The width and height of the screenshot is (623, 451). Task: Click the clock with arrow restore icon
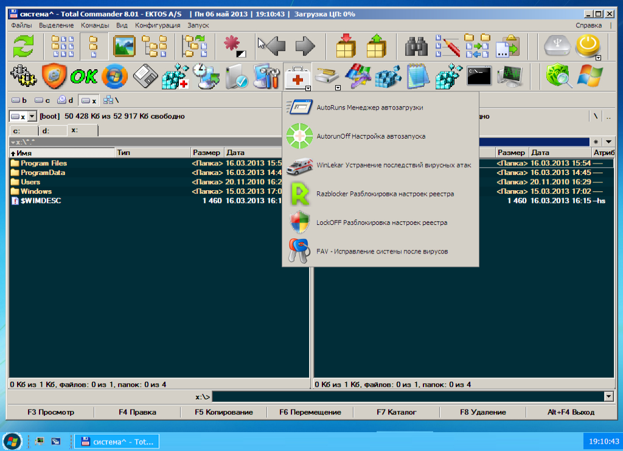pos(206,76)
